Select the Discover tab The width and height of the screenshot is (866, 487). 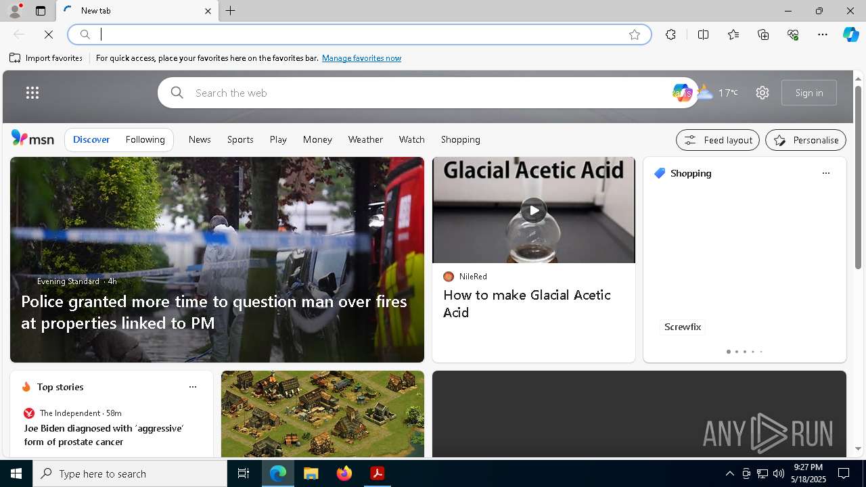click(91, 139)
